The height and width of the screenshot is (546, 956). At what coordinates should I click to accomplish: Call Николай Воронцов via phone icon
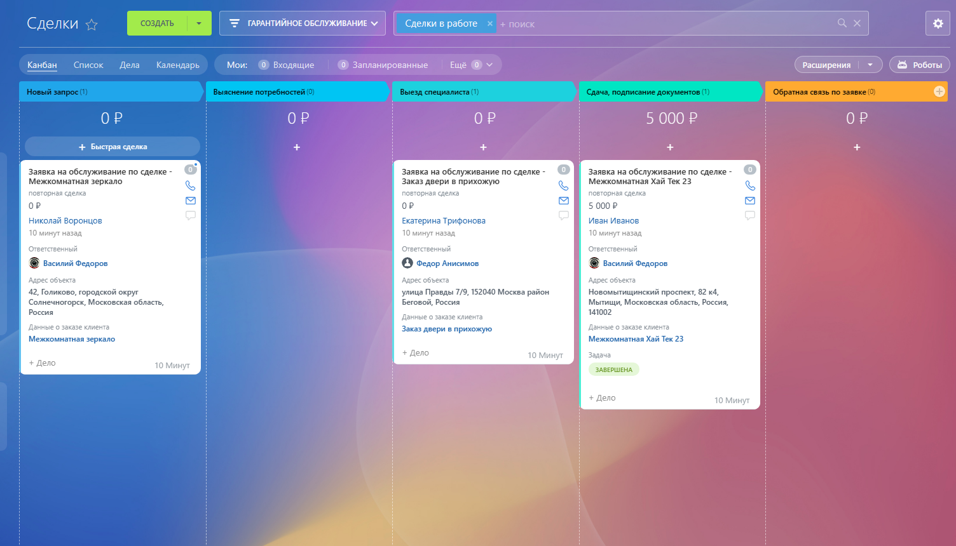tap(190, 185)
